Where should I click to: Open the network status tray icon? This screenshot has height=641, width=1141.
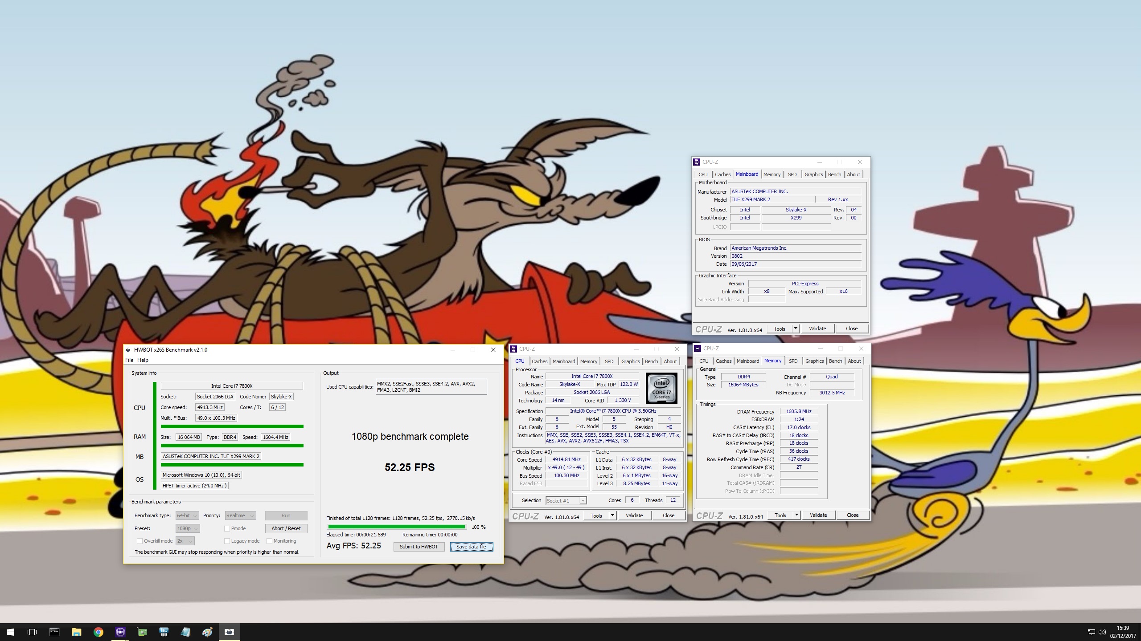(1091, 632)
